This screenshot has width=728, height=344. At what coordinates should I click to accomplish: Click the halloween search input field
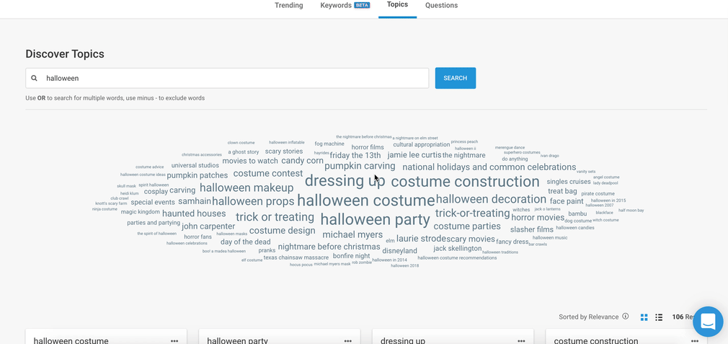(x=231, y=78)
